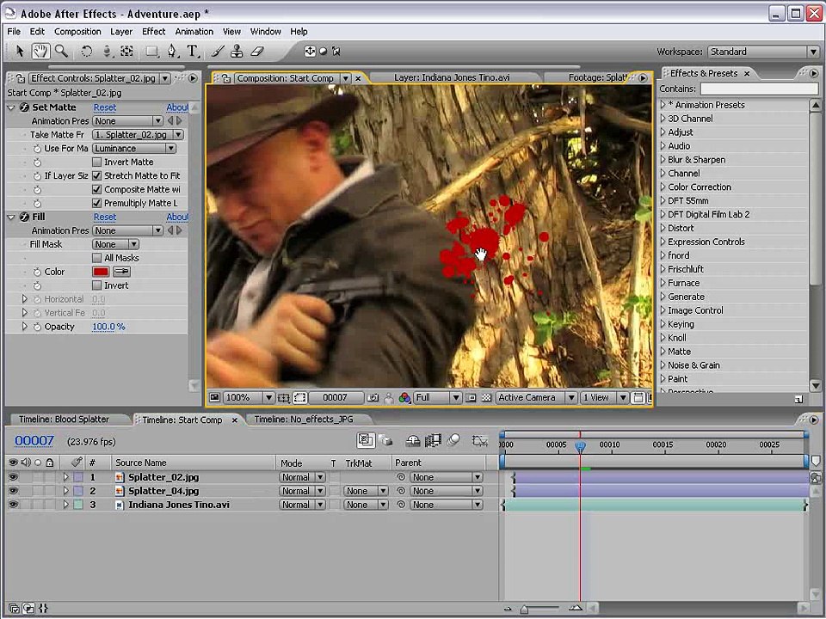Click the take snapshot camera icon
The width and height of the screenshot is (826, 619).
[373, 398]
